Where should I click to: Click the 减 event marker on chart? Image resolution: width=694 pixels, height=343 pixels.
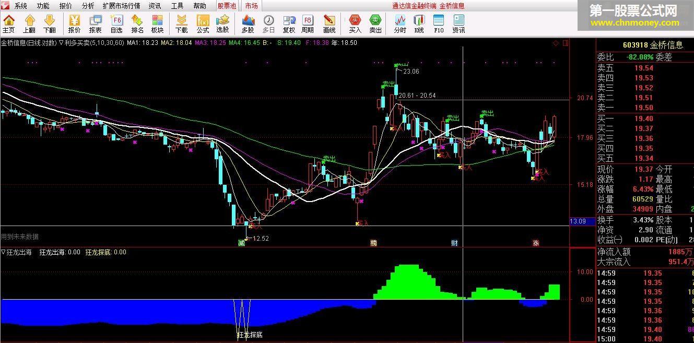(241, 243)
